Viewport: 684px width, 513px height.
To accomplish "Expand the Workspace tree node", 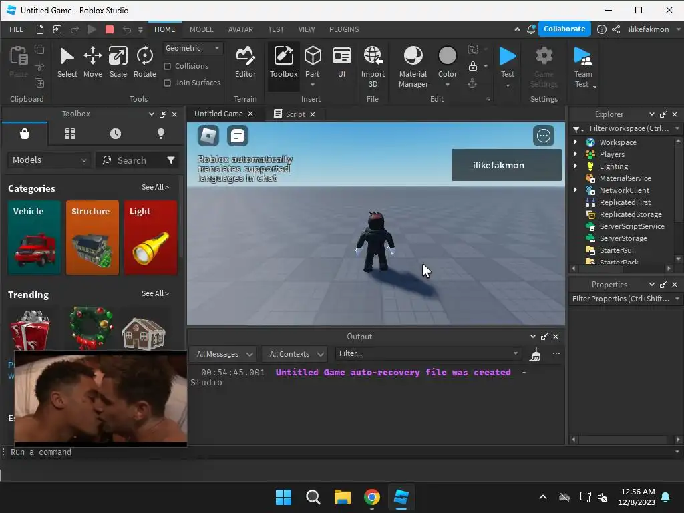I will click(575, 142).
